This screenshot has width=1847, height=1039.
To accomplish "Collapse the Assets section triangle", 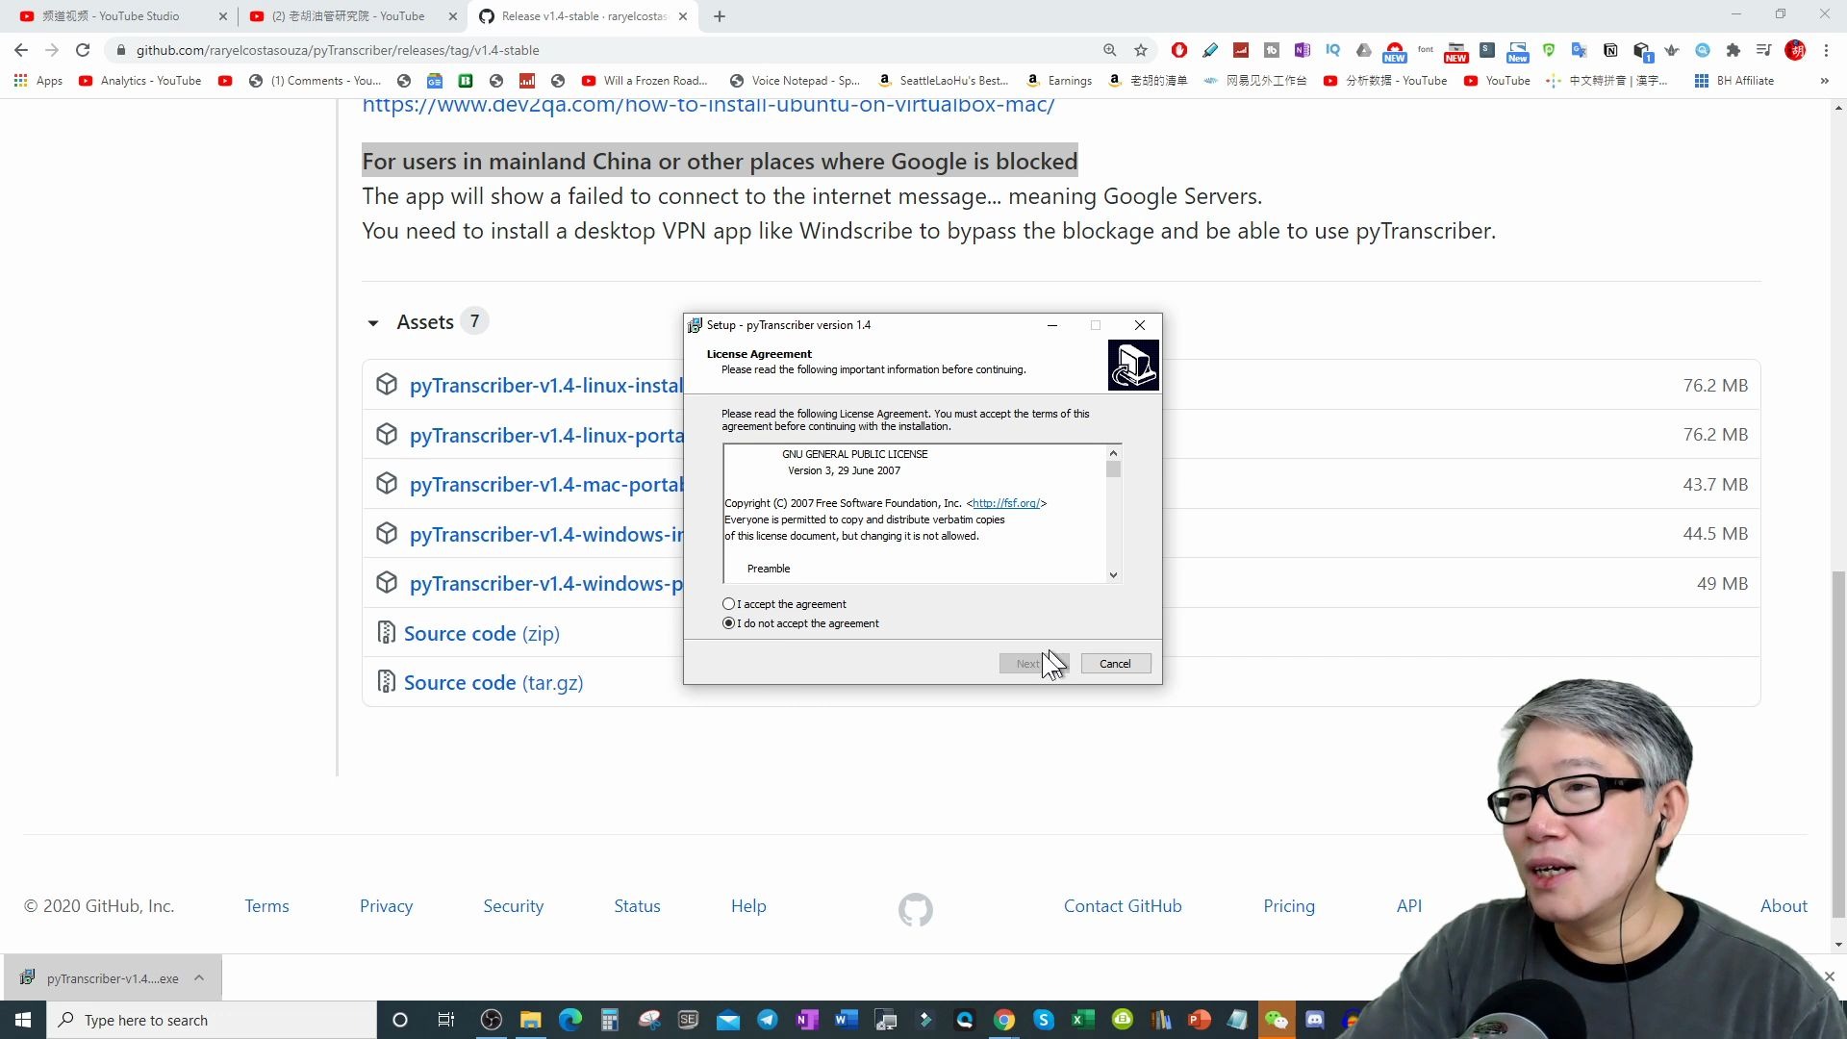I will point(373,323).
